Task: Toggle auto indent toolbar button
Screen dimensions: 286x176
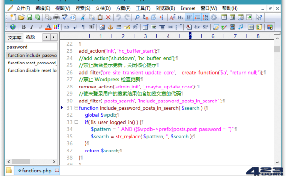Action: pos(197,17)
